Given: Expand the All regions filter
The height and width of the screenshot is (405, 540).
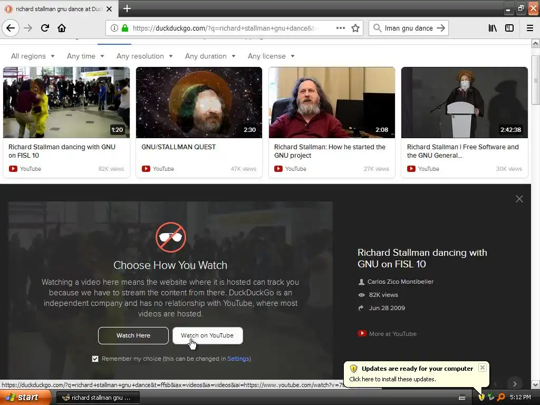Looking at the screenshot, I should [x=33, y=56].
